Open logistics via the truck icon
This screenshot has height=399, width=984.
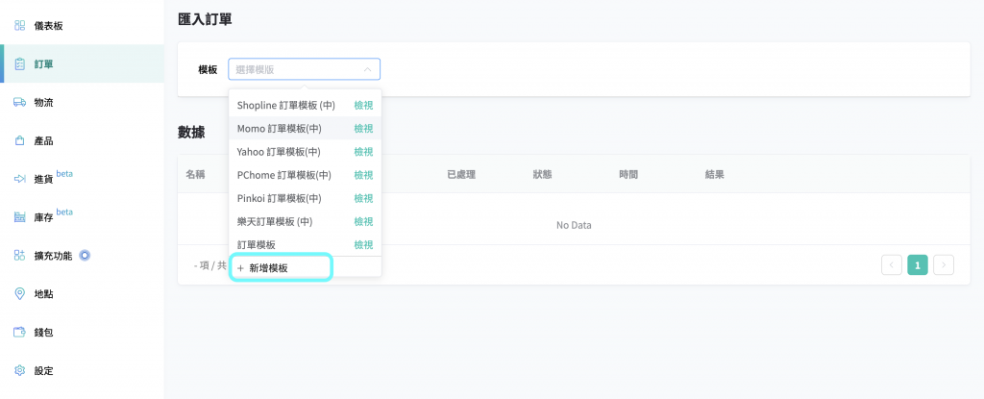[x=19, y=102]
